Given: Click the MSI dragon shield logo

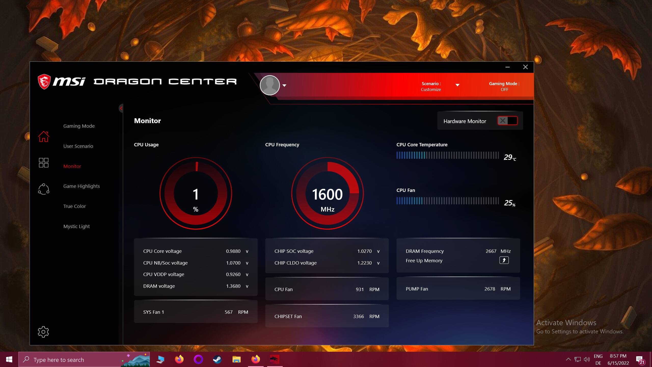Looking at the screenshot, I should (44, 82).
